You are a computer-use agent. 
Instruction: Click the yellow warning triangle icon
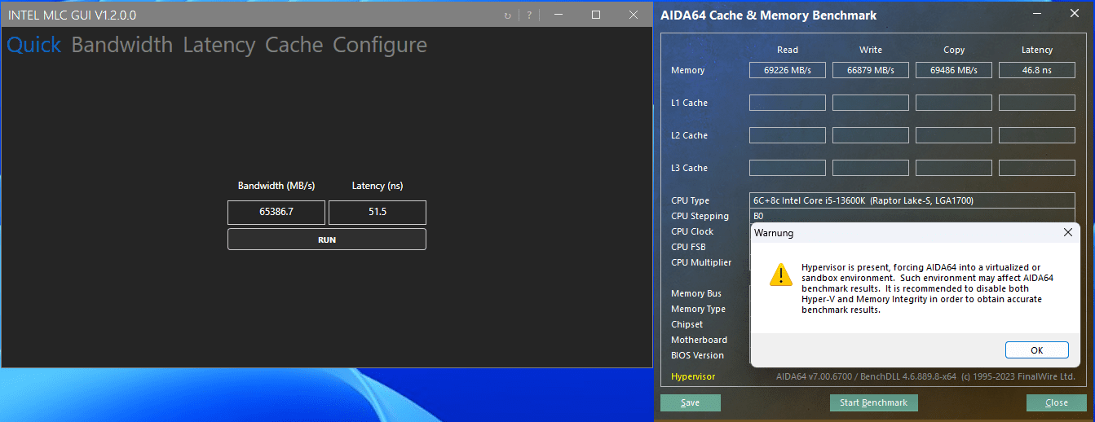click(x=781, y=275)
